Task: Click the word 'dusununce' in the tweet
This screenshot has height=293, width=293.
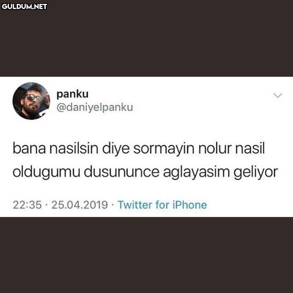Action: pyautogui.click(x=121, y=172)
